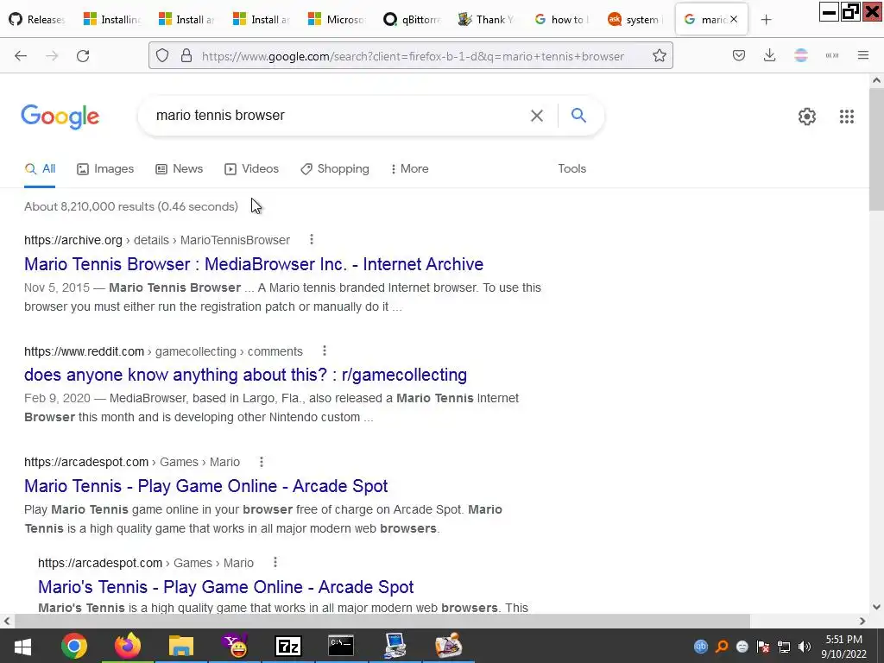Open the Firefox hamburger menu

(862, 55)
